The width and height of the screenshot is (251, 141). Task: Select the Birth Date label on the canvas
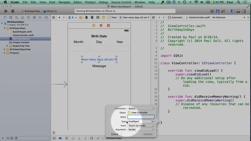[x=99, y=36]
